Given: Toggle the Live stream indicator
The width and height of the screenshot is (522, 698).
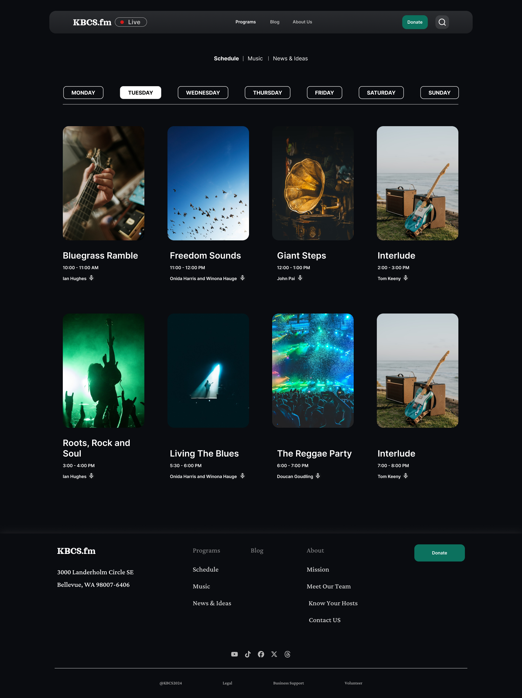Looking at the screenshot, I should (x=131, y=22).
